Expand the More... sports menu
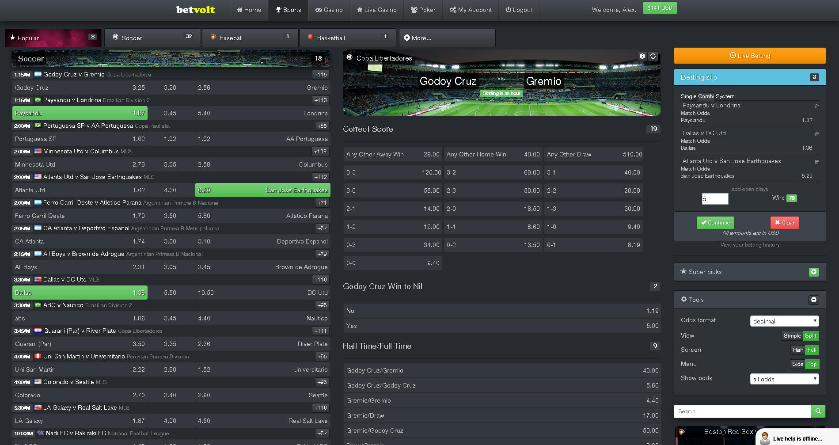The image size is (839, 445). click(x=447, y=38)
